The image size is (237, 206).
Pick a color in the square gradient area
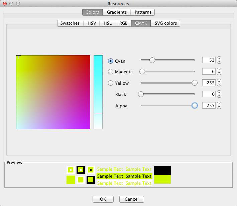(53, 92)
